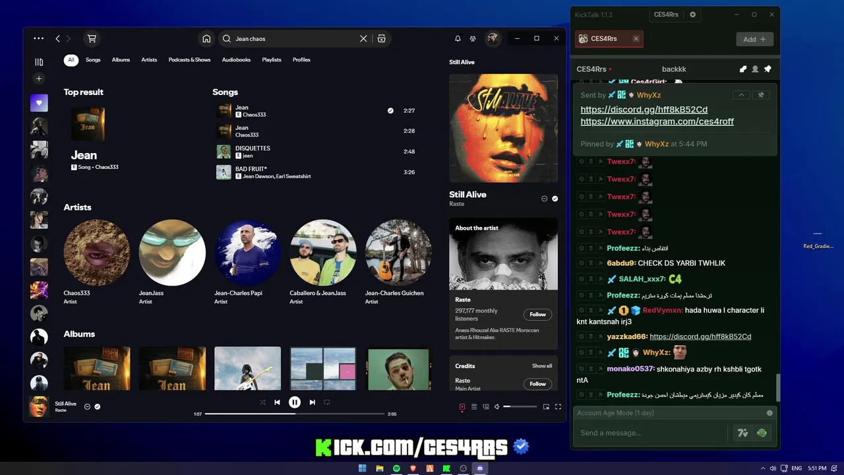Mute the Spotify volume
The width and height of the screenshot is (844, 475).
(x=497, y=407)
